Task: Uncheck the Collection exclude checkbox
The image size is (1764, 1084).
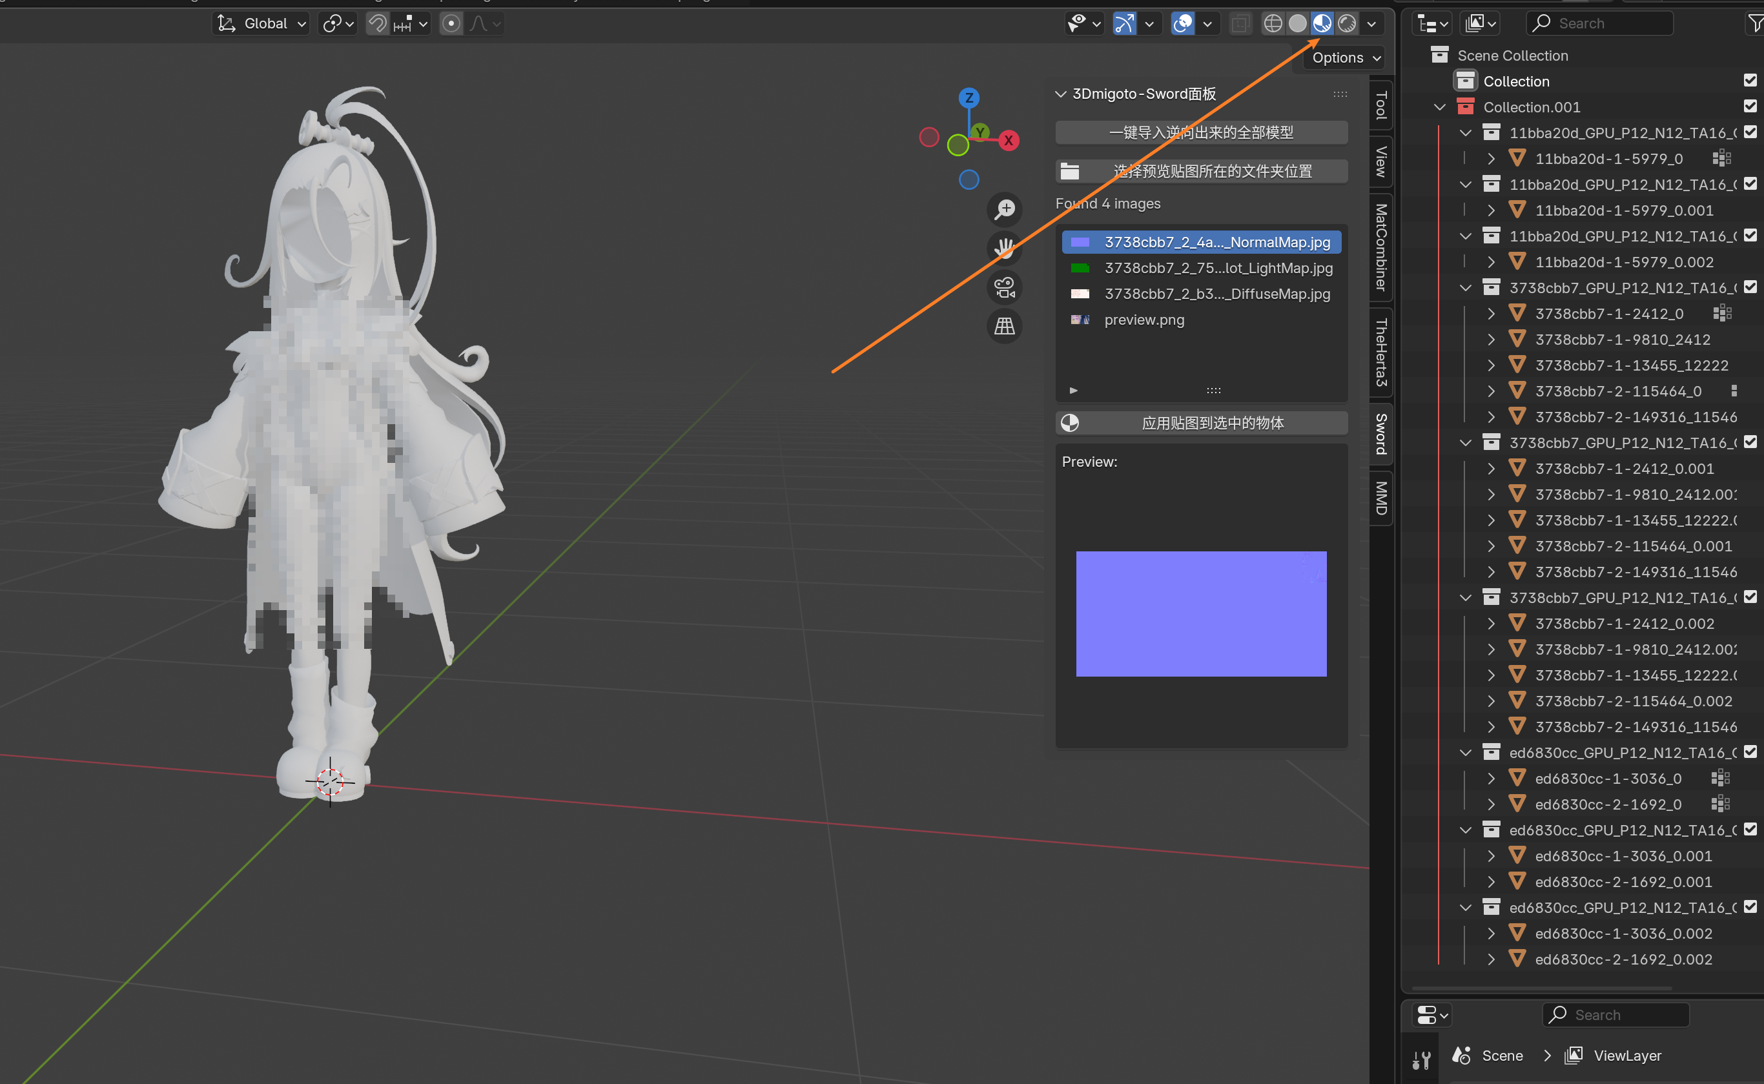Action: pos(1750,80)
